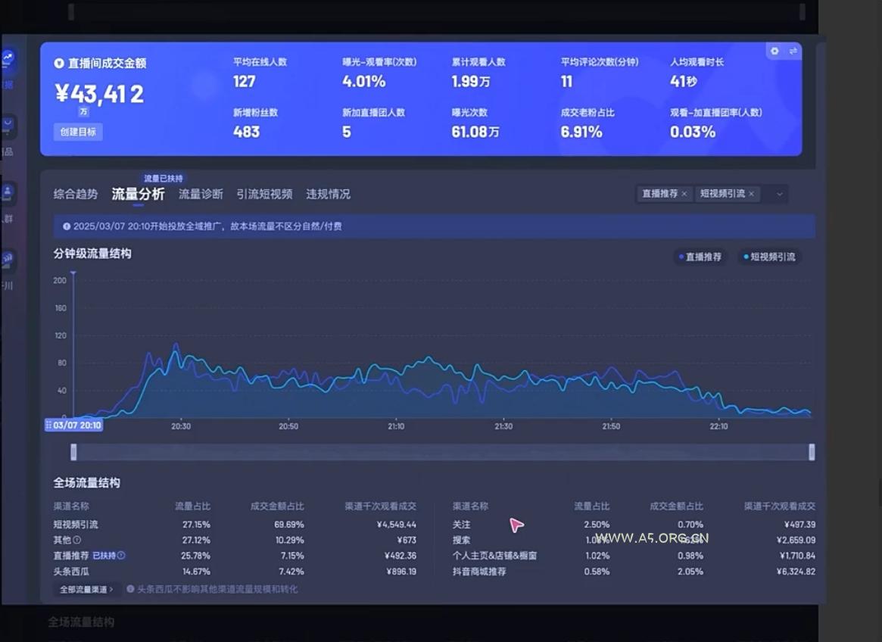882x642 pixels.
Task: Switch to the 流量诊断 tab
Action: click(201, 195)
